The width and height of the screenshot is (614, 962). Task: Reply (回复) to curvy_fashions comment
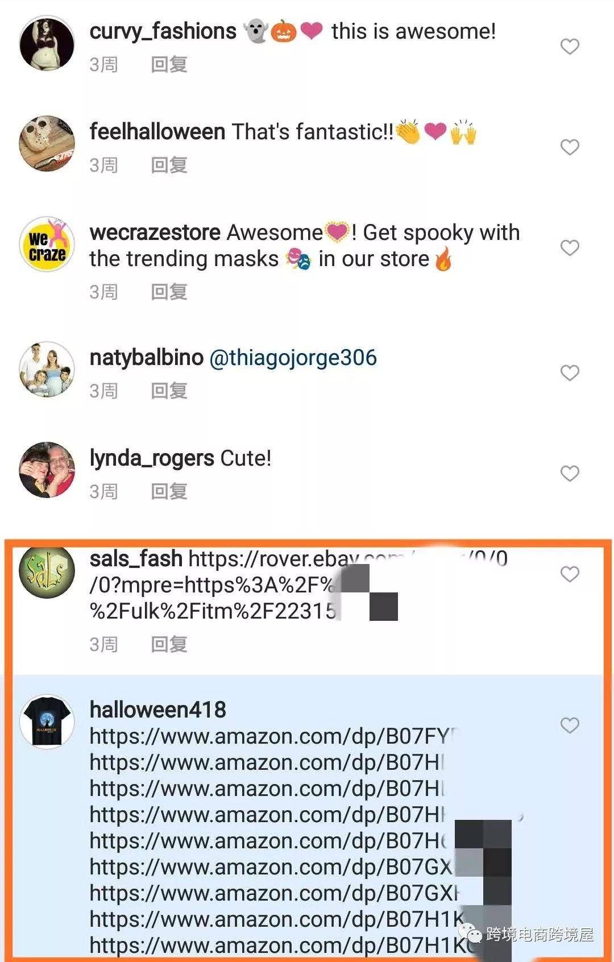169,64
